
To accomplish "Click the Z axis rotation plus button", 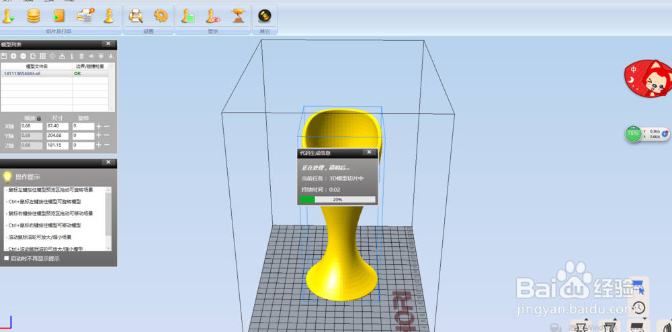I will tap(99, 146).
